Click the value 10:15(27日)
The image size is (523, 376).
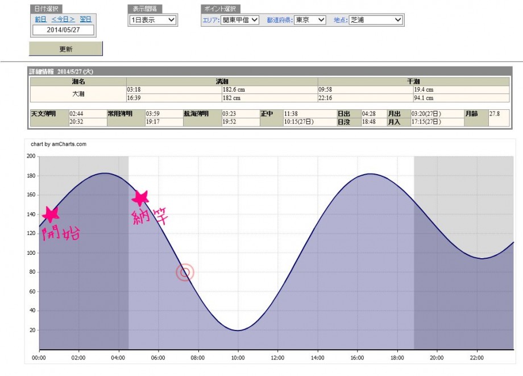click(x=310, y=122)
